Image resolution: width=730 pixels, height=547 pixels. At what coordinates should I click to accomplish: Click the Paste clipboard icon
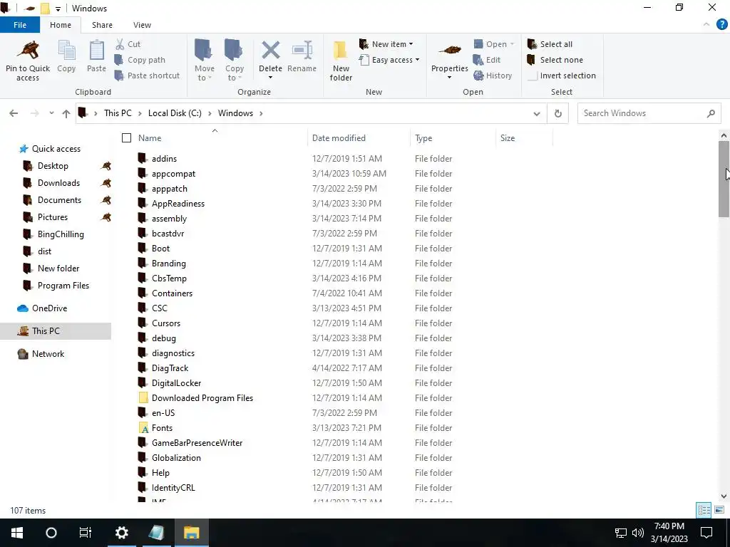(x=96, y=51)
